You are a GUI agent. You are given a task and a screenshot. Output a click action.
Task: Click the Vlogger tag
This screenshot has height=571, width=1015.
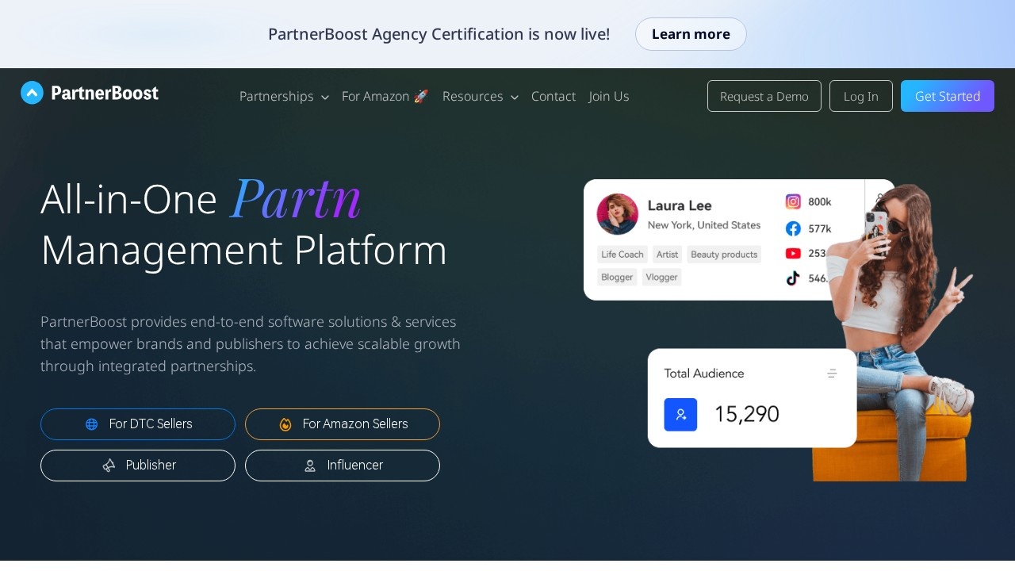[x=661, y=278]
